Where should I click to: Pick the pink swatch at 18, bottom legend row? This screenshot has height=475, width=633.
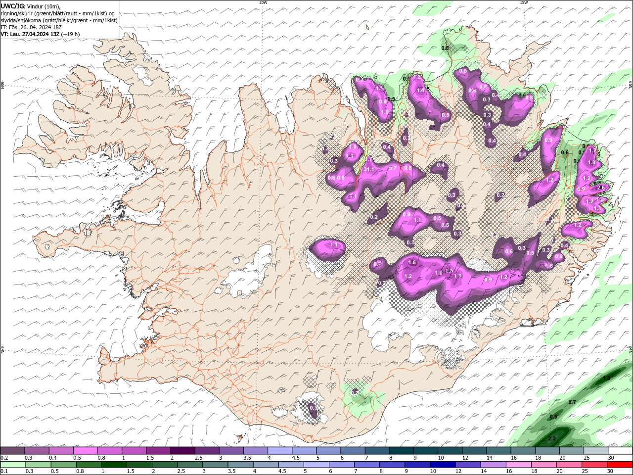pyautogui.click(x=544, y=465)
